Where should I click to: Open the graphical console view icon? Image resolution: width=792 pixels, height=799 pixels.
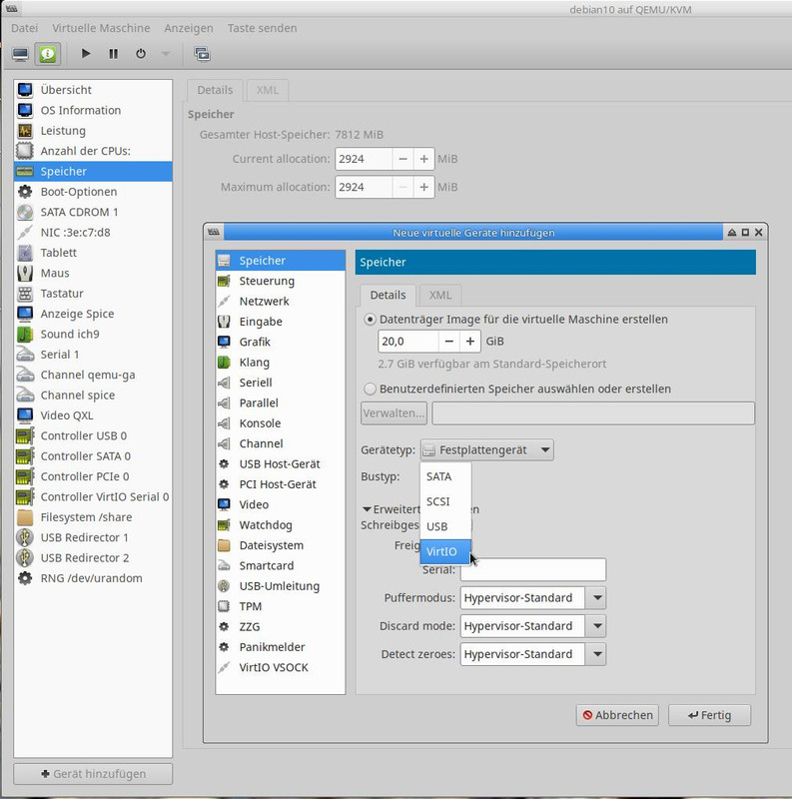[20, 54]
